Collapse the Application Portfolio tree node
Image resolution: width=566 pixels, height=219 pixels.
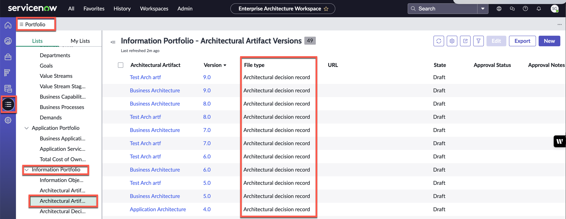(27, 128)
